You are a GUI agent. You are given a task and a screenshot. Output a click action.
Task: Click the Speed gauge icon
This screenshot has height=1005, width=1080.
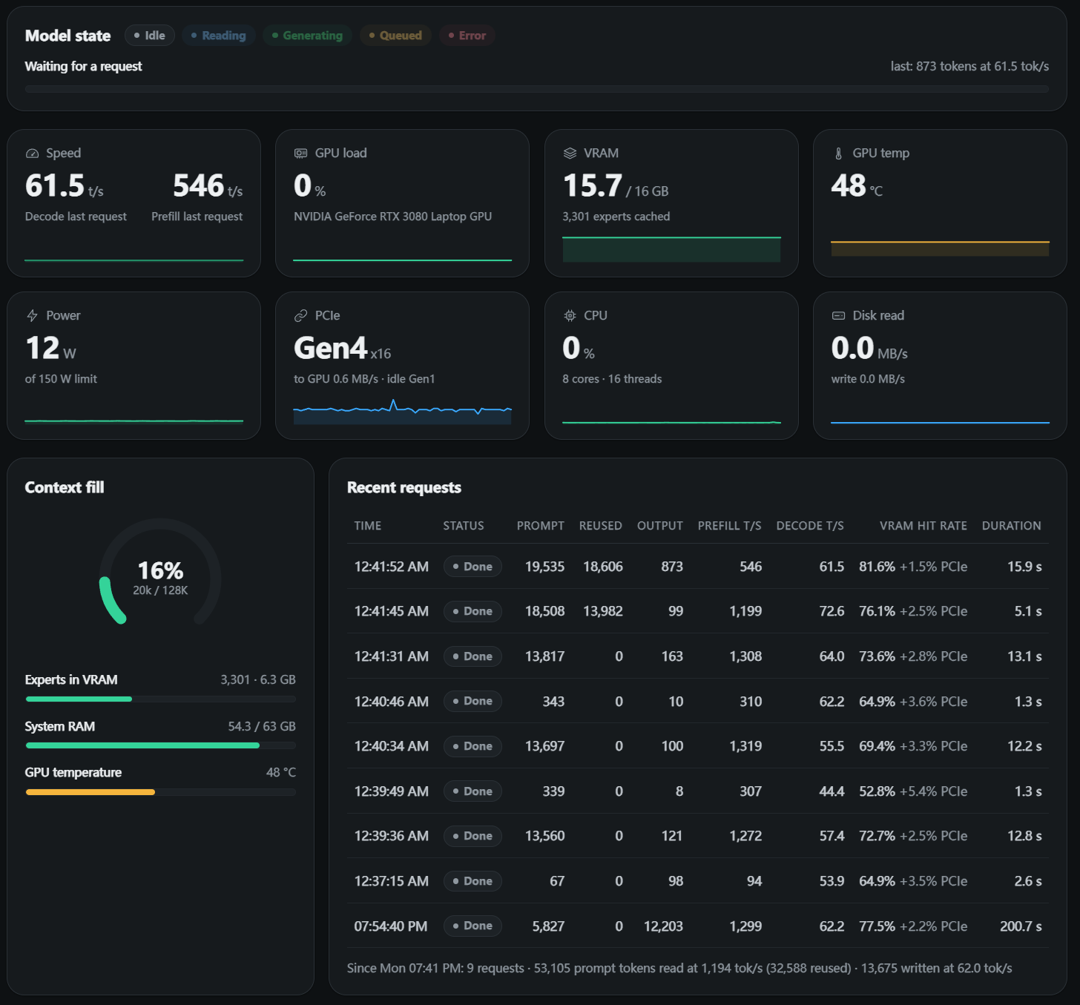point(32,154)
